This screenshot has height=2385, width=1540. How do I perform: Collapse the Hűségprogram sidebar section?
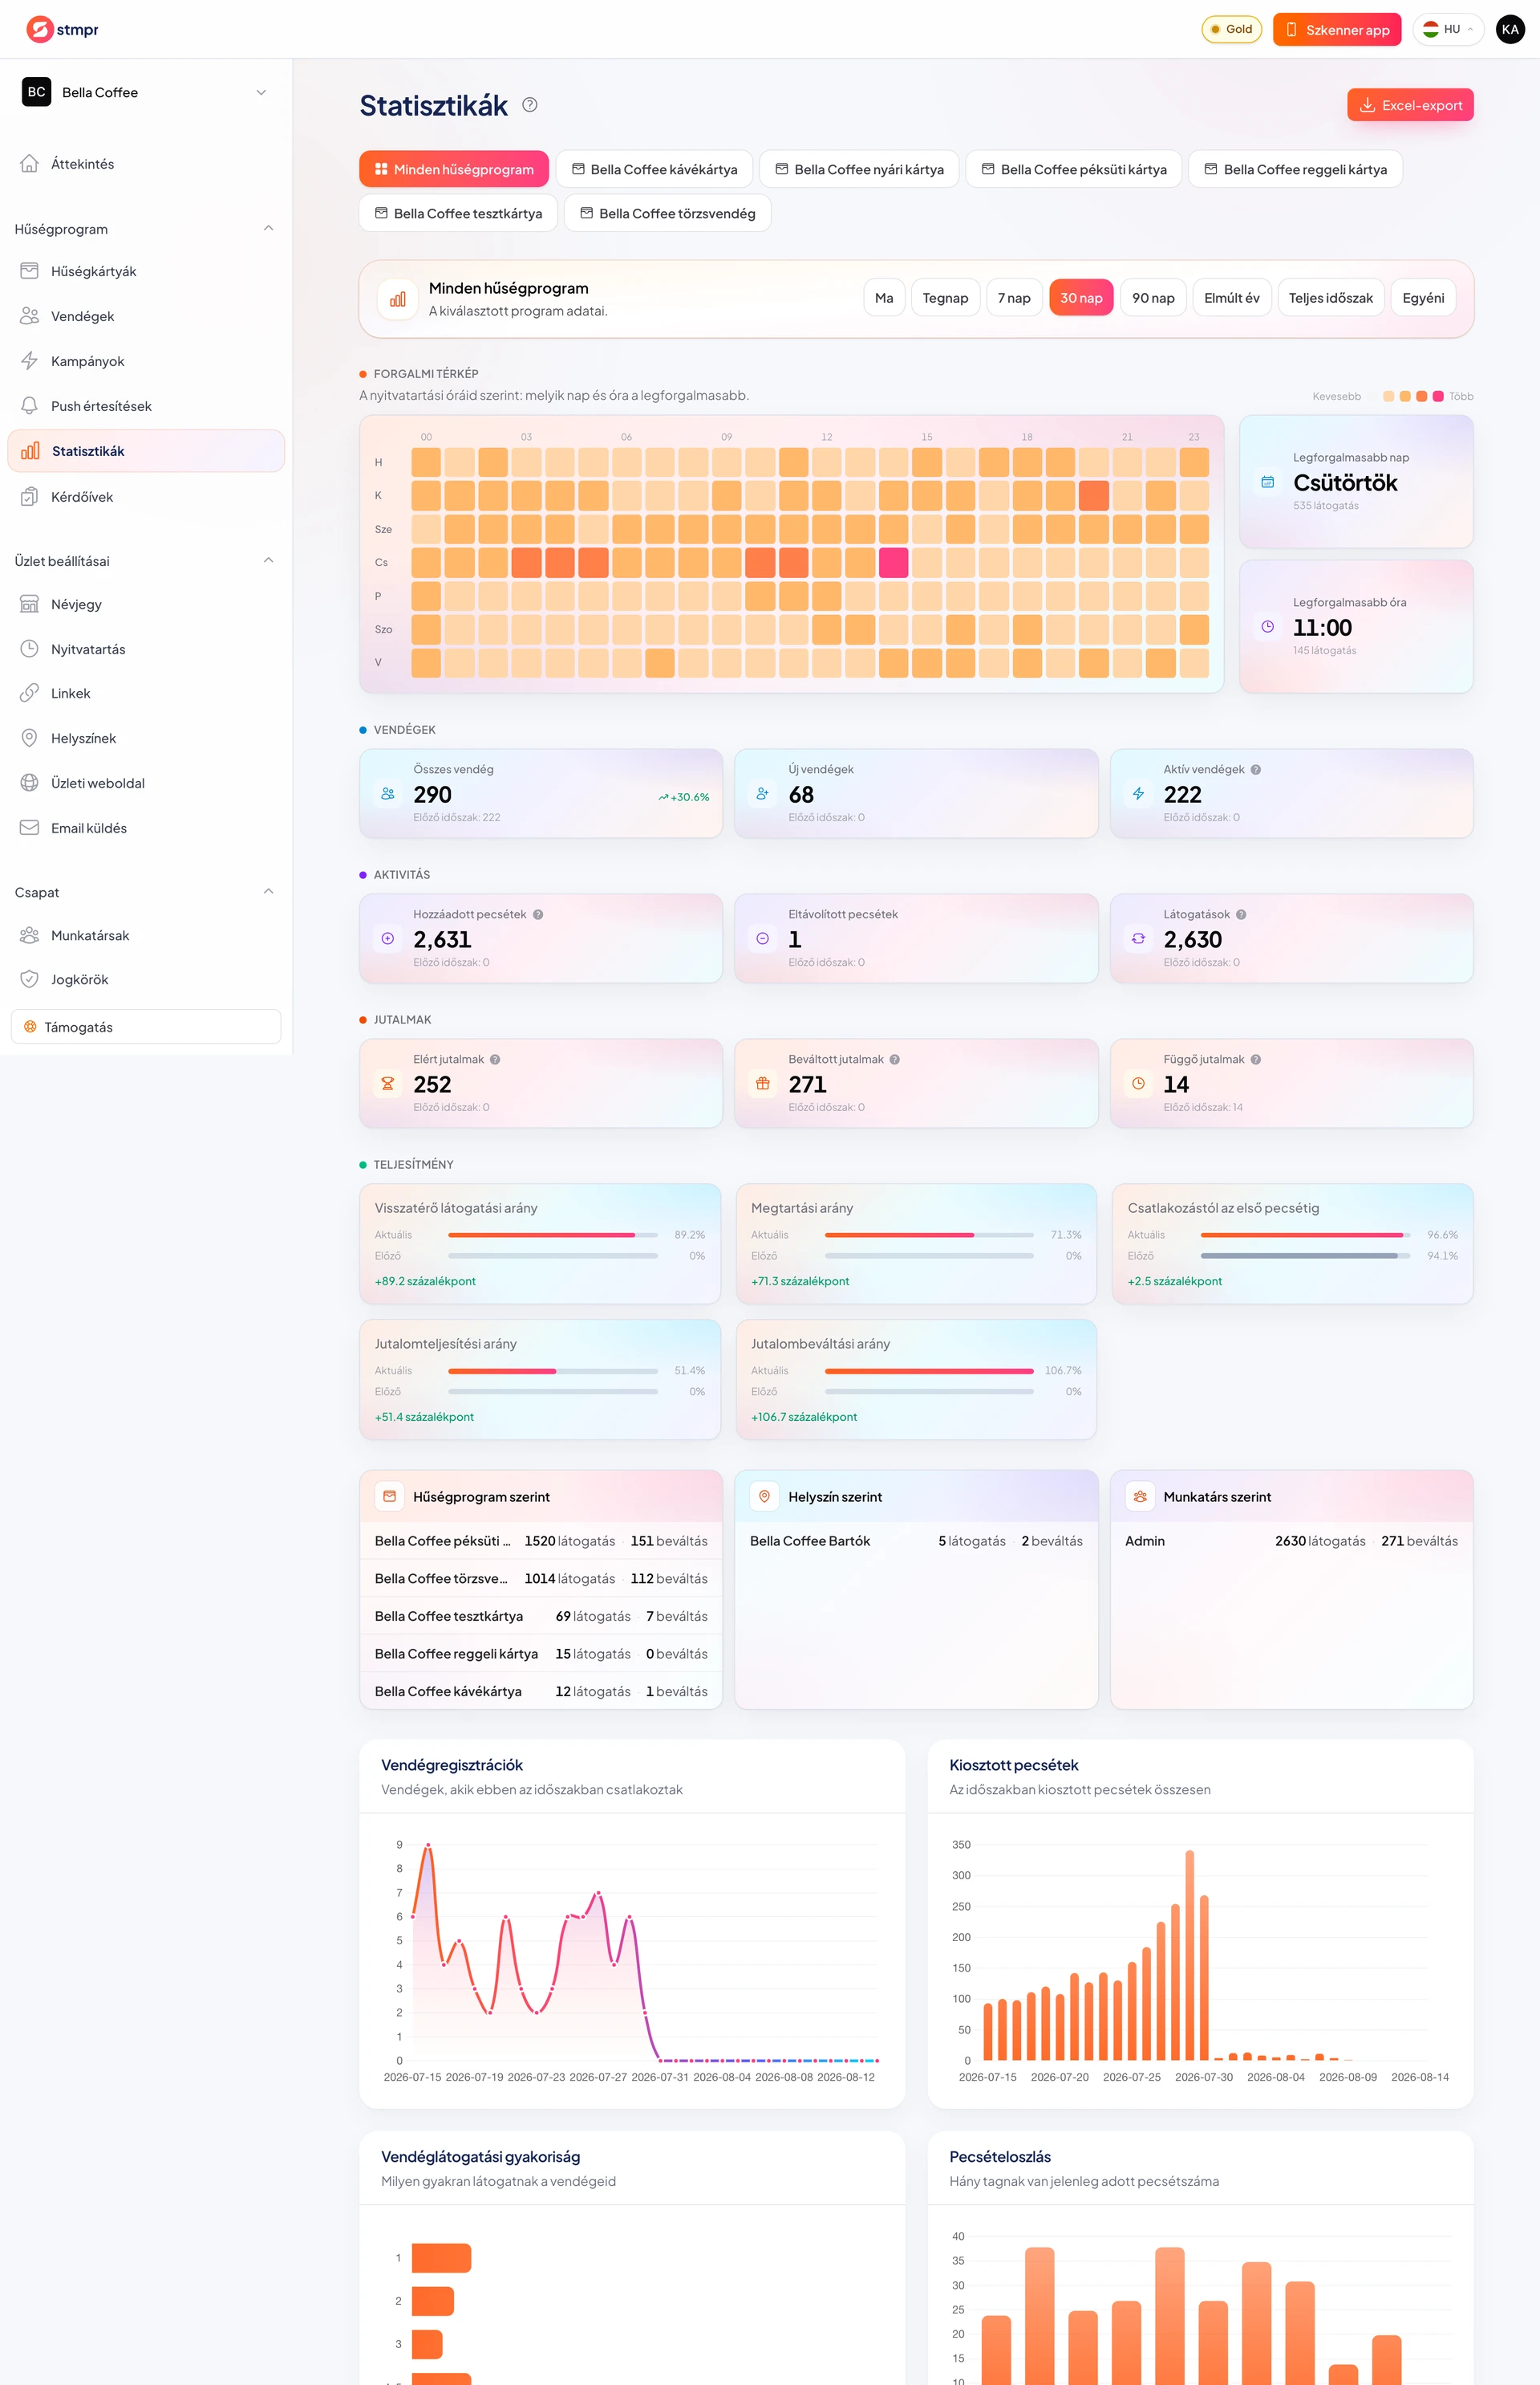(x=268, y=228)
